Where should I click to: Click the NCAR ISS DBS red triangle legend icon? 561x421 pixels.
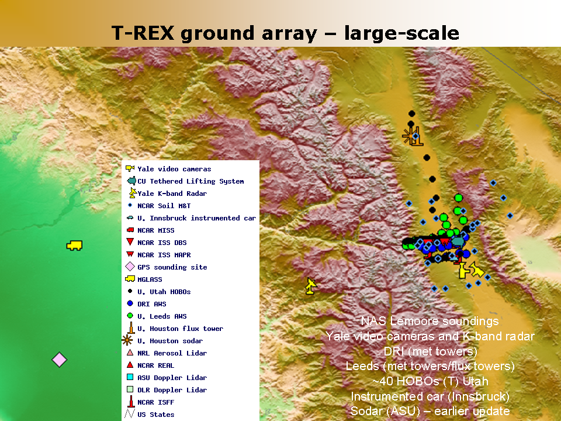(130, 241)
